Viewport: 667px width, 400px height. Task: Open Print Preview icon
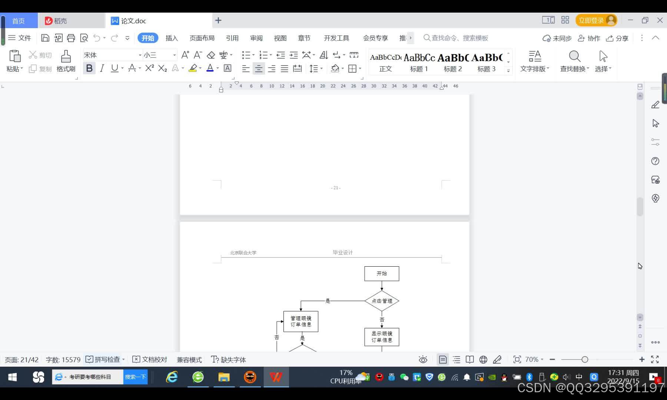point(84,38)
